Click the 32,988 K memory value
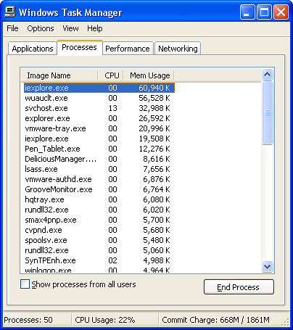The image size is (293, 330). coord(154,108)
